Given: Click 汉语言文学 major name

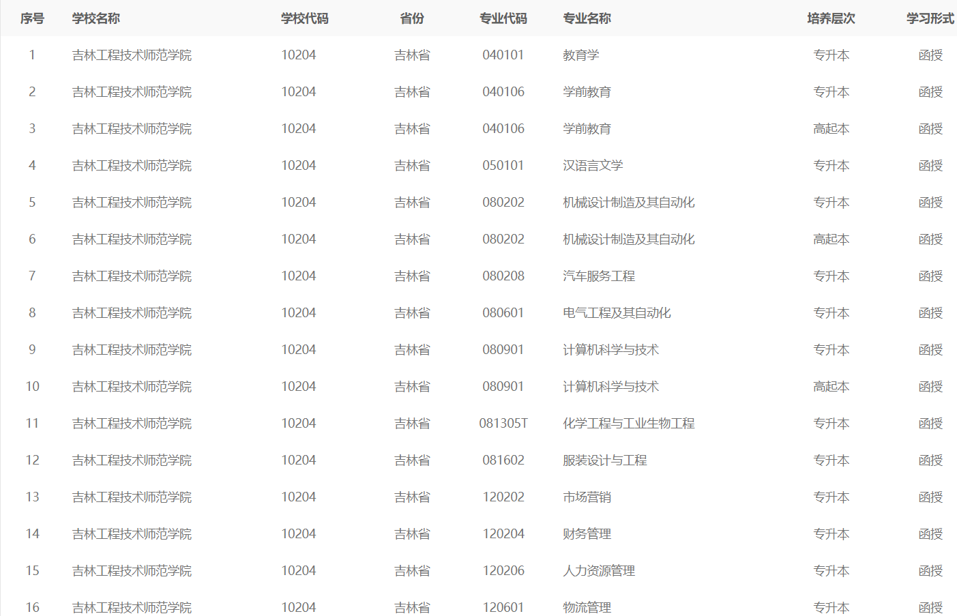Looking at the screenshot, I should tap(593, 166).
